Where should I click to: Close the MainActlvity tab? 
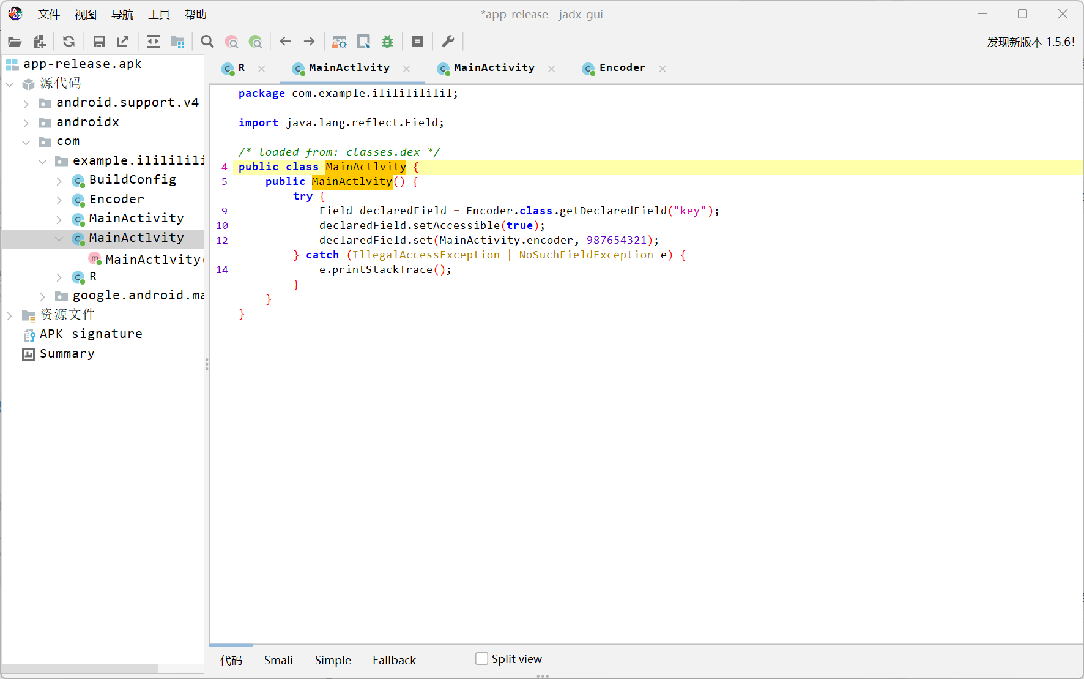407,69
